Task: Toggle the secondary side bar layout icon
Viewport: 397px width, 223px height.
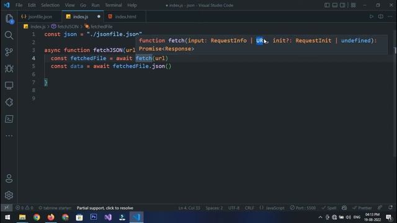Action: coord(342,5)
